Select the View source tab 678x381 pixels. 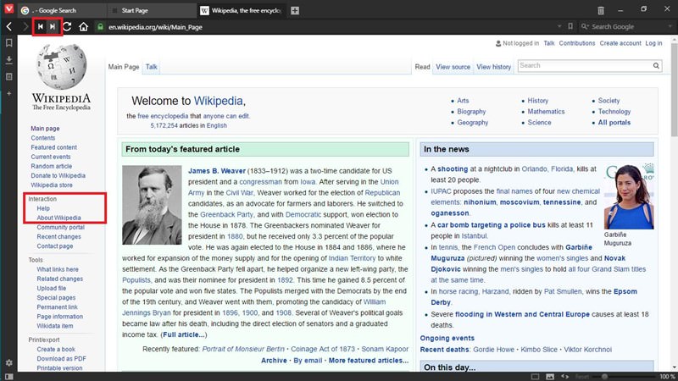[x=453, y=67]
